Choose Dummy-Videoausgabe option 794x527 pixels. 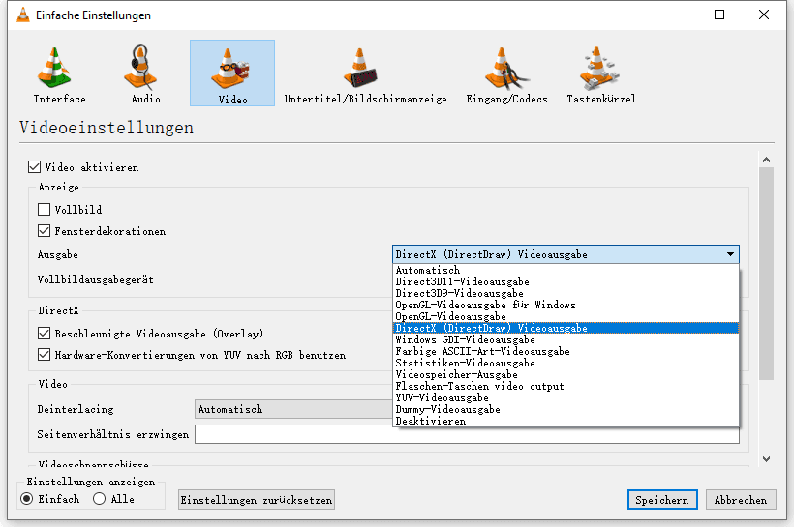click(565, 410)
